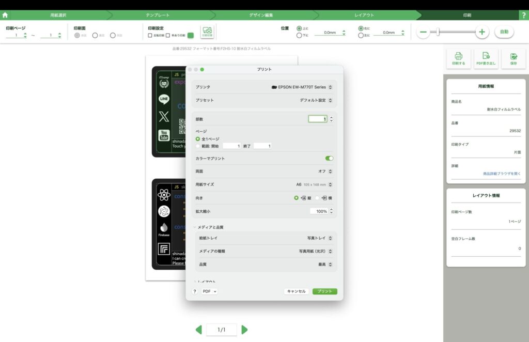Go to the レイアウト step tab
Screen dimensions: 529x342
pyautogui.click(x=364, y=15)
